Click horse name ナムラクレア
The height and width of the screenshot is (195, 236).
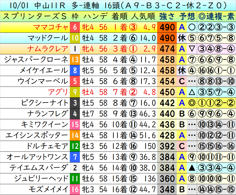48,49
